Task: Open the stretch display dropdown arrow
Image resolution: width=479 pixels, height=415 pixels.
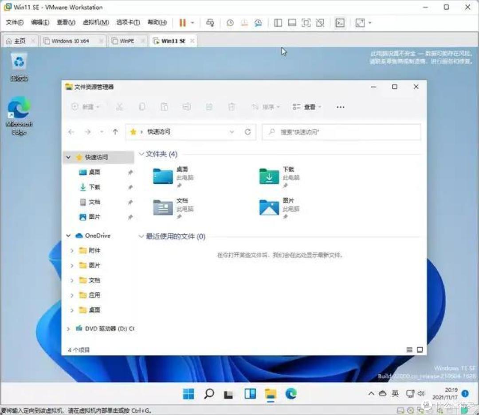Action: [x=370, y=23]
